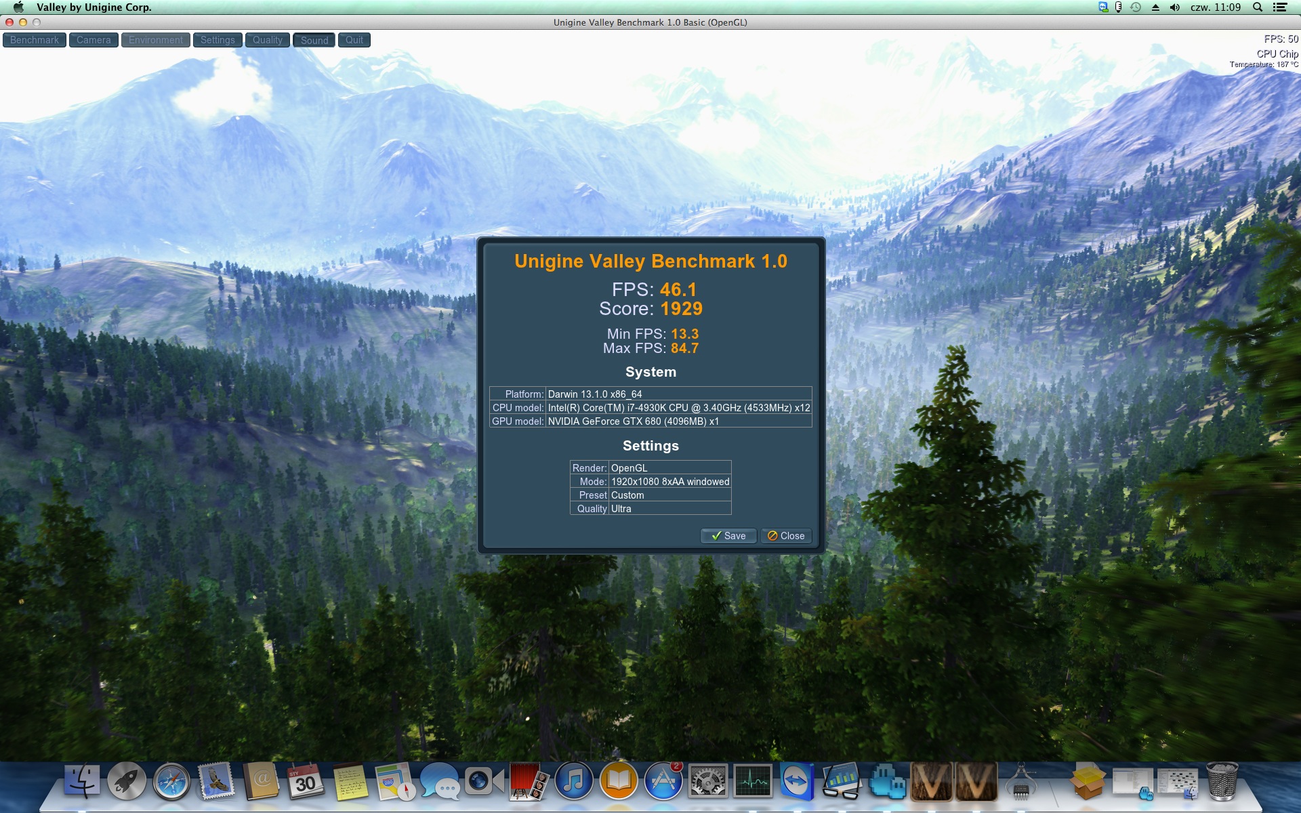Select the Score value 1929
The height and width of the screenshot is (813, 1301).
682,309
